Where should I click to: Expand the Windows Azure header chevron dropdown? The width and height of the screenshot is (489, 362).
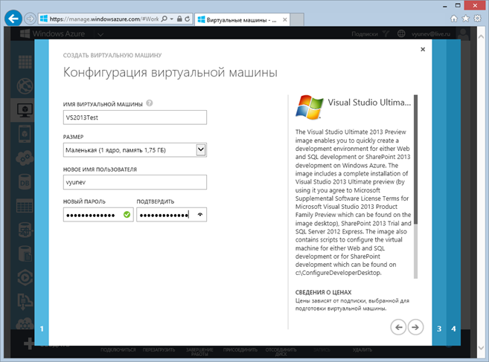pos(100,34)
